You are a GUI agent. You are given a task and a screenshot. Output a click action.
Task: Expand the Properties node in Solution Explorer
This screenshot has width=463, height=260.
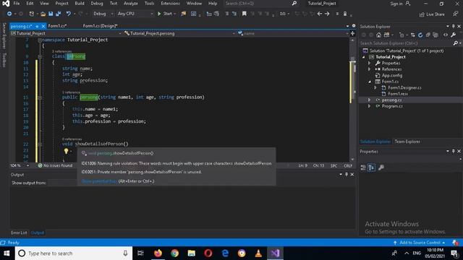(369, 63)
